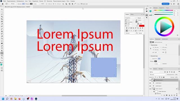Open the Comments speech-bubble panel icon
Screen dimensions: 180x101
(147, 11)
